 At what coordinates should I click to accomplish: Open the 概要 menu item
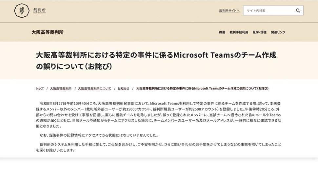(222, 32)
